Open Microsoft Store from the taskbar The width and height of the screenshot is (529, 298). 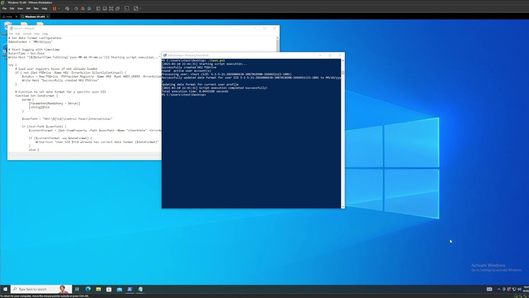pos(109,289)
